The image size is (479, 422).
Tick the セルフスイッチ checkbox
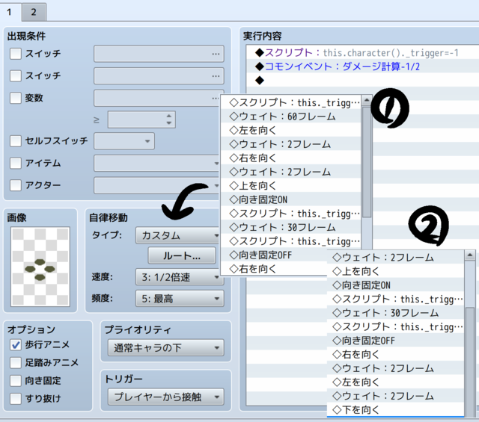(16, 141)
